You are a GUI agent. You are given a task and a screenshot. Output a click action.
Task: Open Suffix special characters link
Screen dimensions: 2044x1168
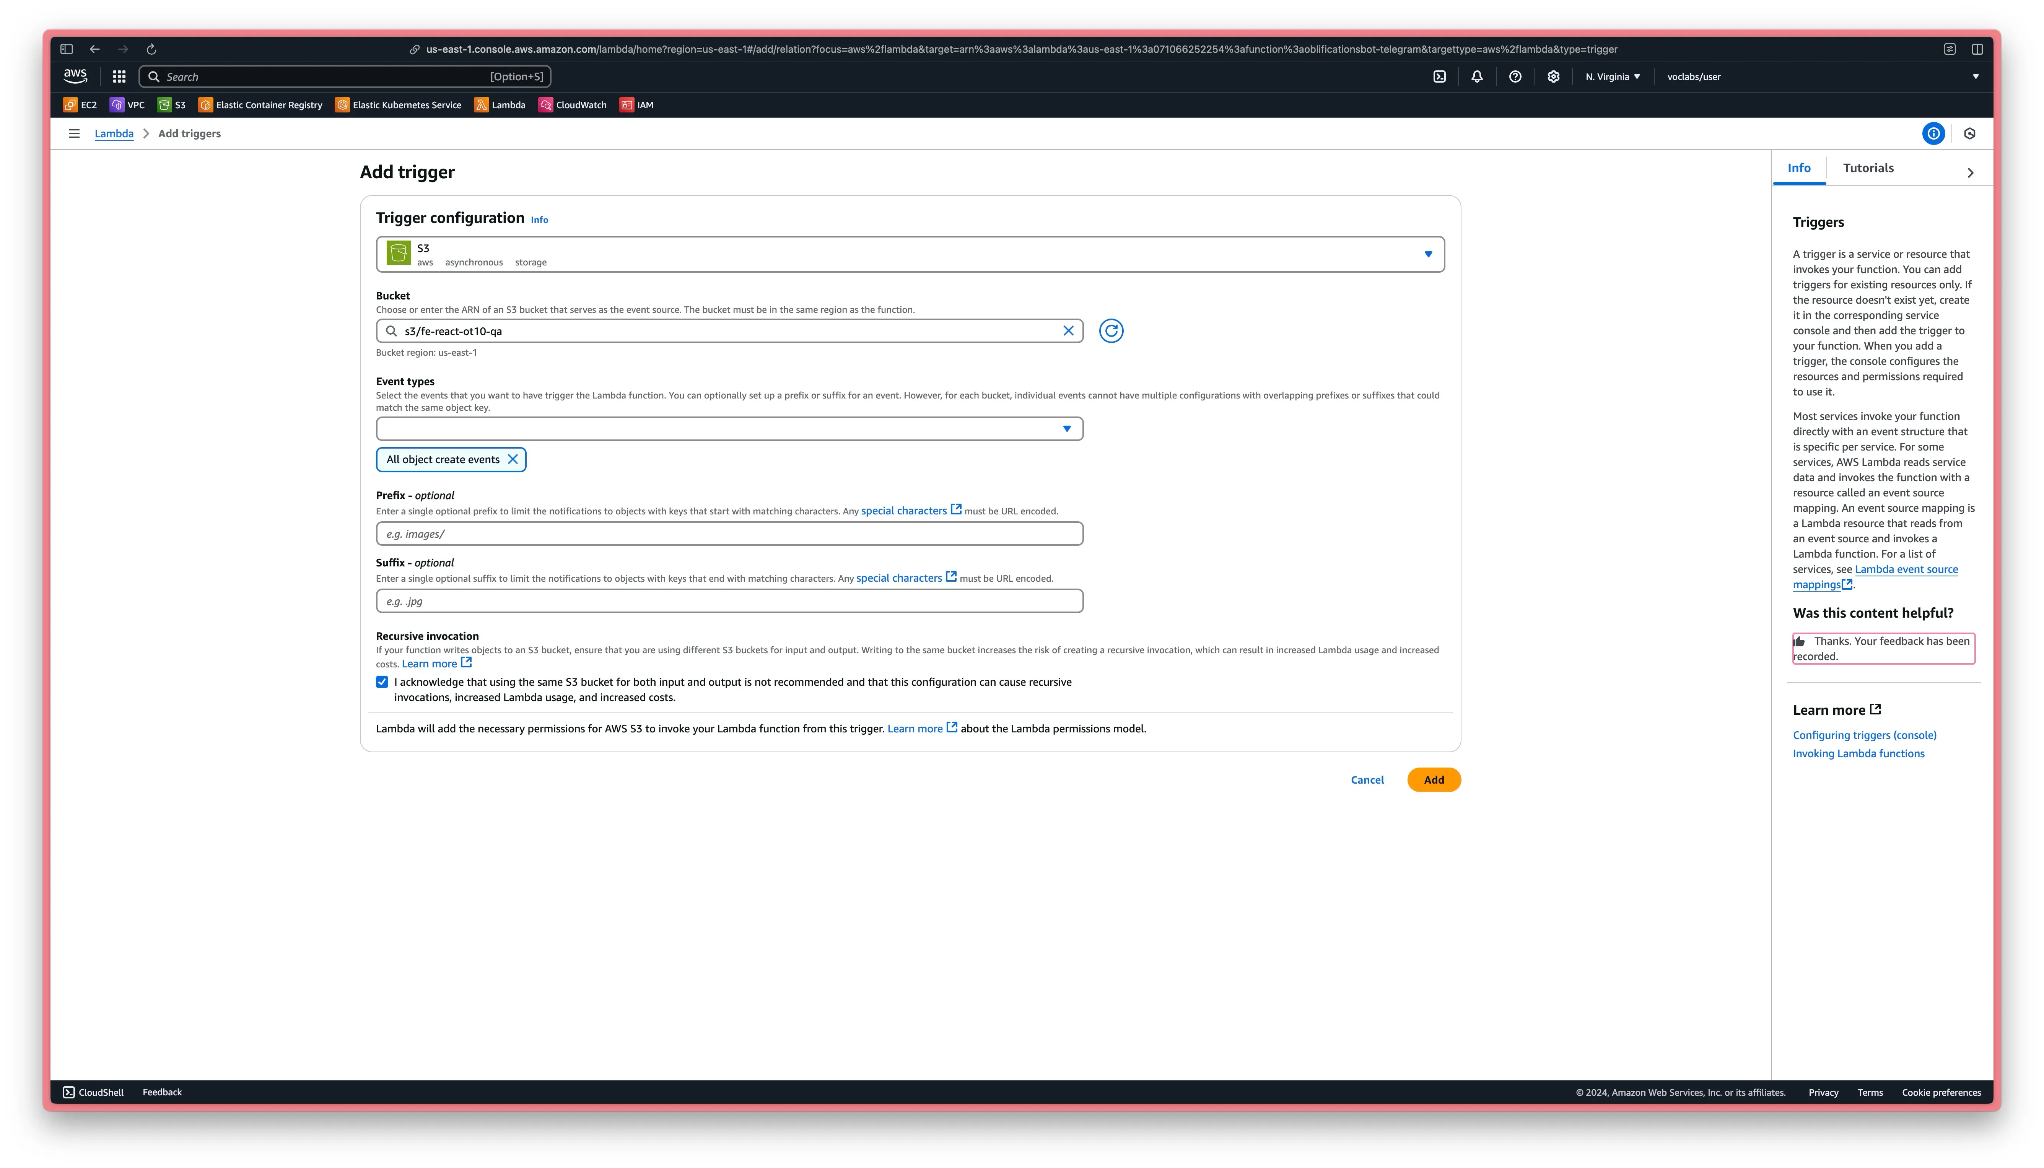(906, 577)
